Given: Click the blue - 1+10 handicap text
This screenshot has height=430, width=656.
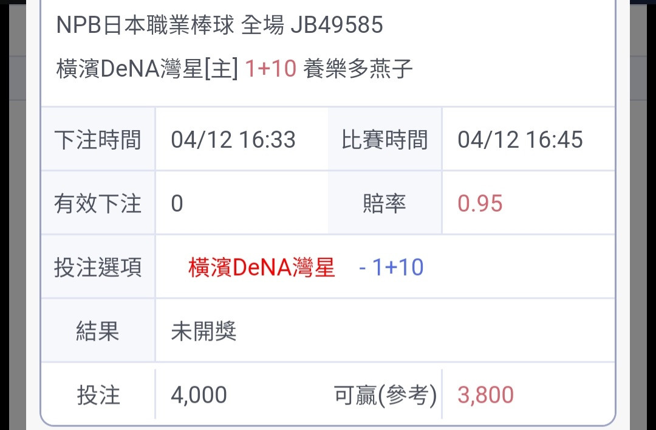Looking at the screenshot, I should tap(391, 268).
